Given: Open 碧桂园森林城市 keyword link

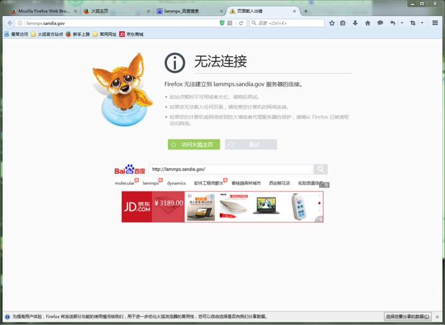Looking at the screenshot, I should click(x=246, y=183).
